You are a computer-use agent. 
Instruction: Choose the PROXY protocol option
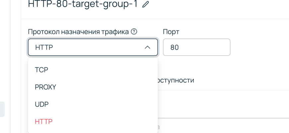click(46, 87)
